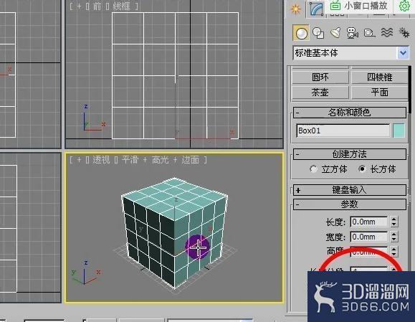
Task: Select the Shapes category icon
Action: [318, 33]
